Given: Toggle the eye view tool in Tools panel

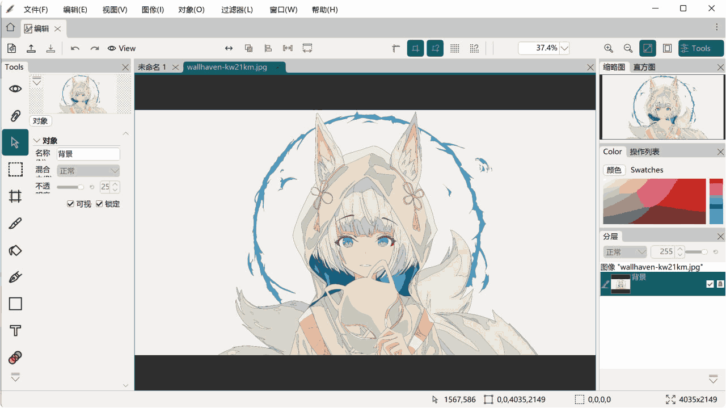Looking at the screenshot, I should tap(15, 89).
